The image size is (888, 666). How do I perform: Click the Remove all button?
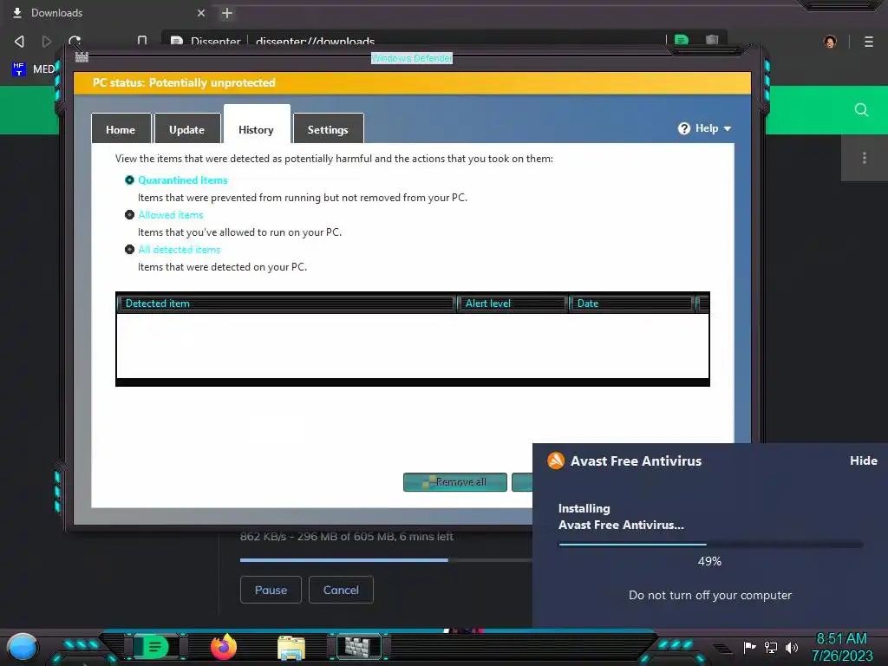[454, 482]
